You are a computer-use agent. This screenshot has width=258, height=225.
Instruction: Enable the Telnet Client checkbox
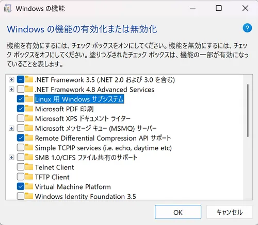[21, 167]
